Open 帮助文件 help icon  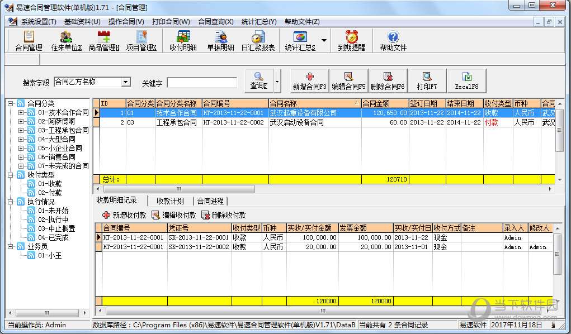(393, 41)
